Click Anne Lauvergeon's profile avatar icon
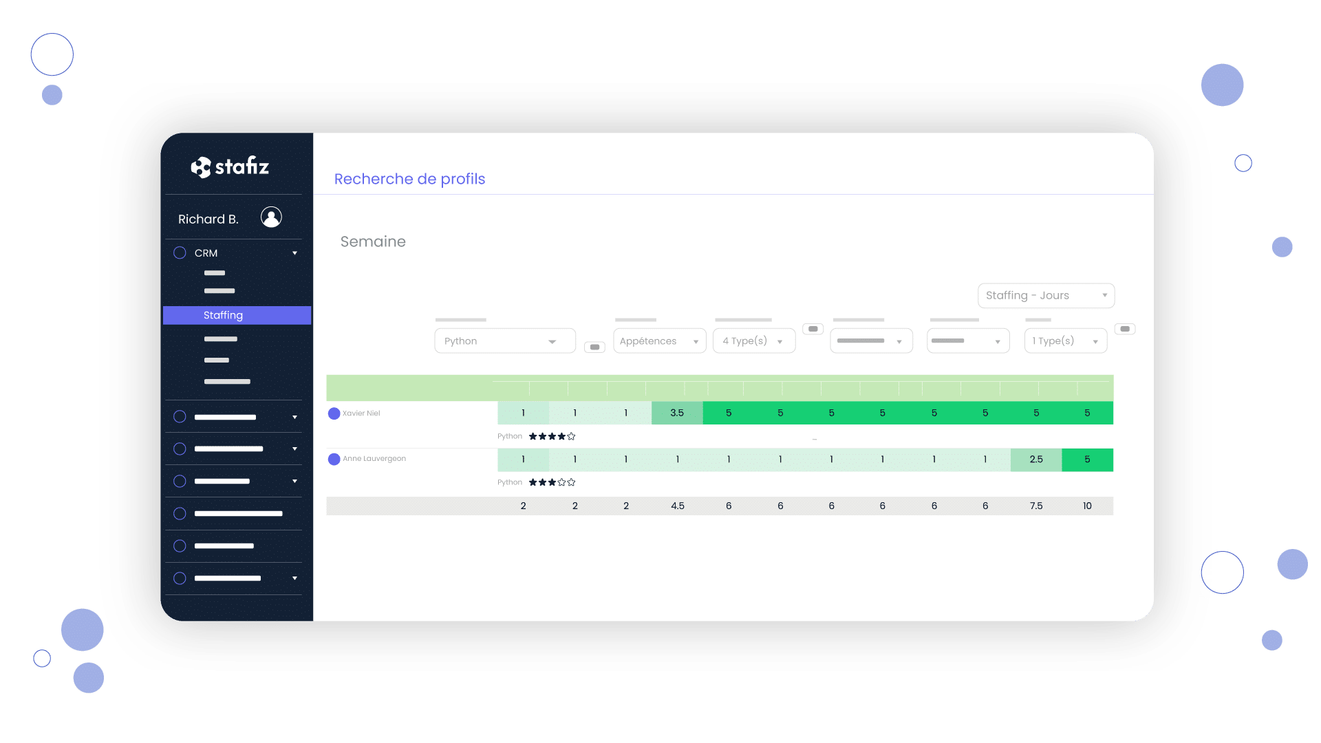Screen dimensions: 1321x743 (336, 458)
